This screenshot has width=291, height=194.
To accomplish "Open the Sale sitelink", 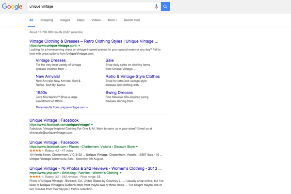I will 110,60.
